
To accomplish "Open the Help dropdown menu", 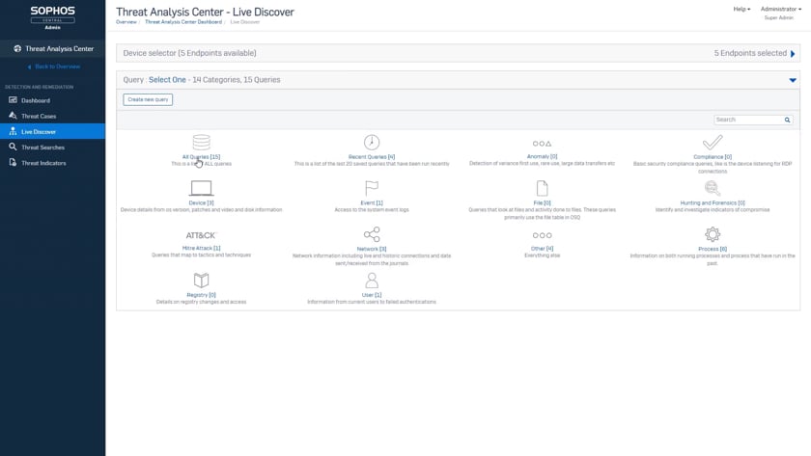I will [x=741, y=9].
